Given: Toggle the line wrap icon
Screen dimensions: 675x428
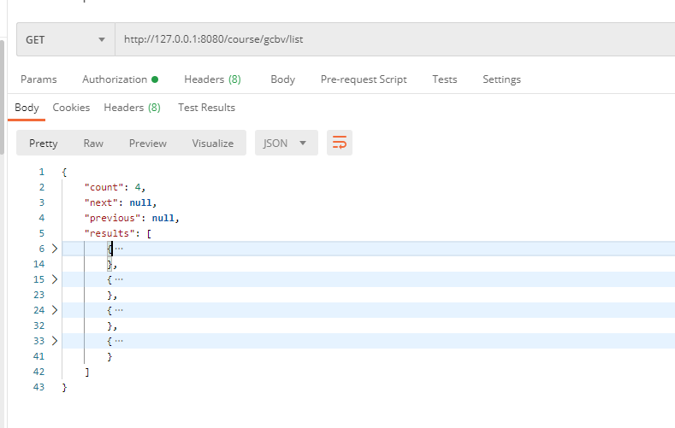Looking at the screenshot, I should (340, 143).
